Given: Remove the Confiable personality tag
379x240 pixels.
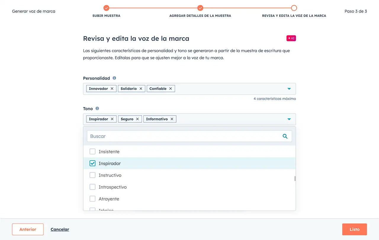Looking at the screenshot, I should [171, 89].
